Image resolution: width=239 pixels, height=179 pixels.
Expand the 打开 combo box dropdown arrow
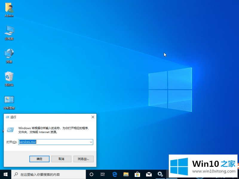91,142
